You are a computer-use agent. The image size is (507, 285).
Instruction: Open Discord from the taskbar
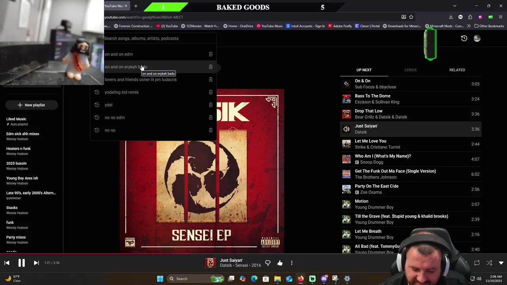[x=324, y=279]
